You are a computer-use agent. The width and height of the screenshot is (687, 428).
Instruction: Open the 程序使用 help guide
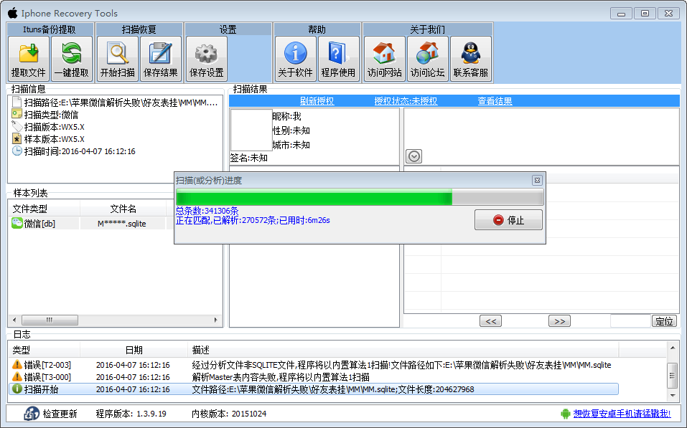(x=338, y=59)
